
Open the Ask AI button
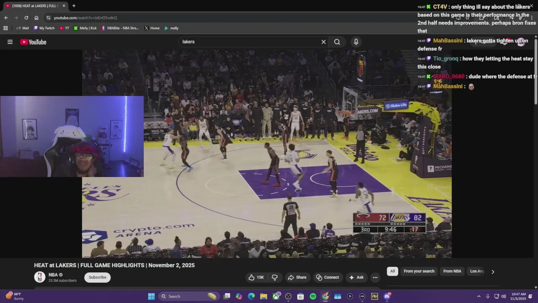tap(356, 277)
